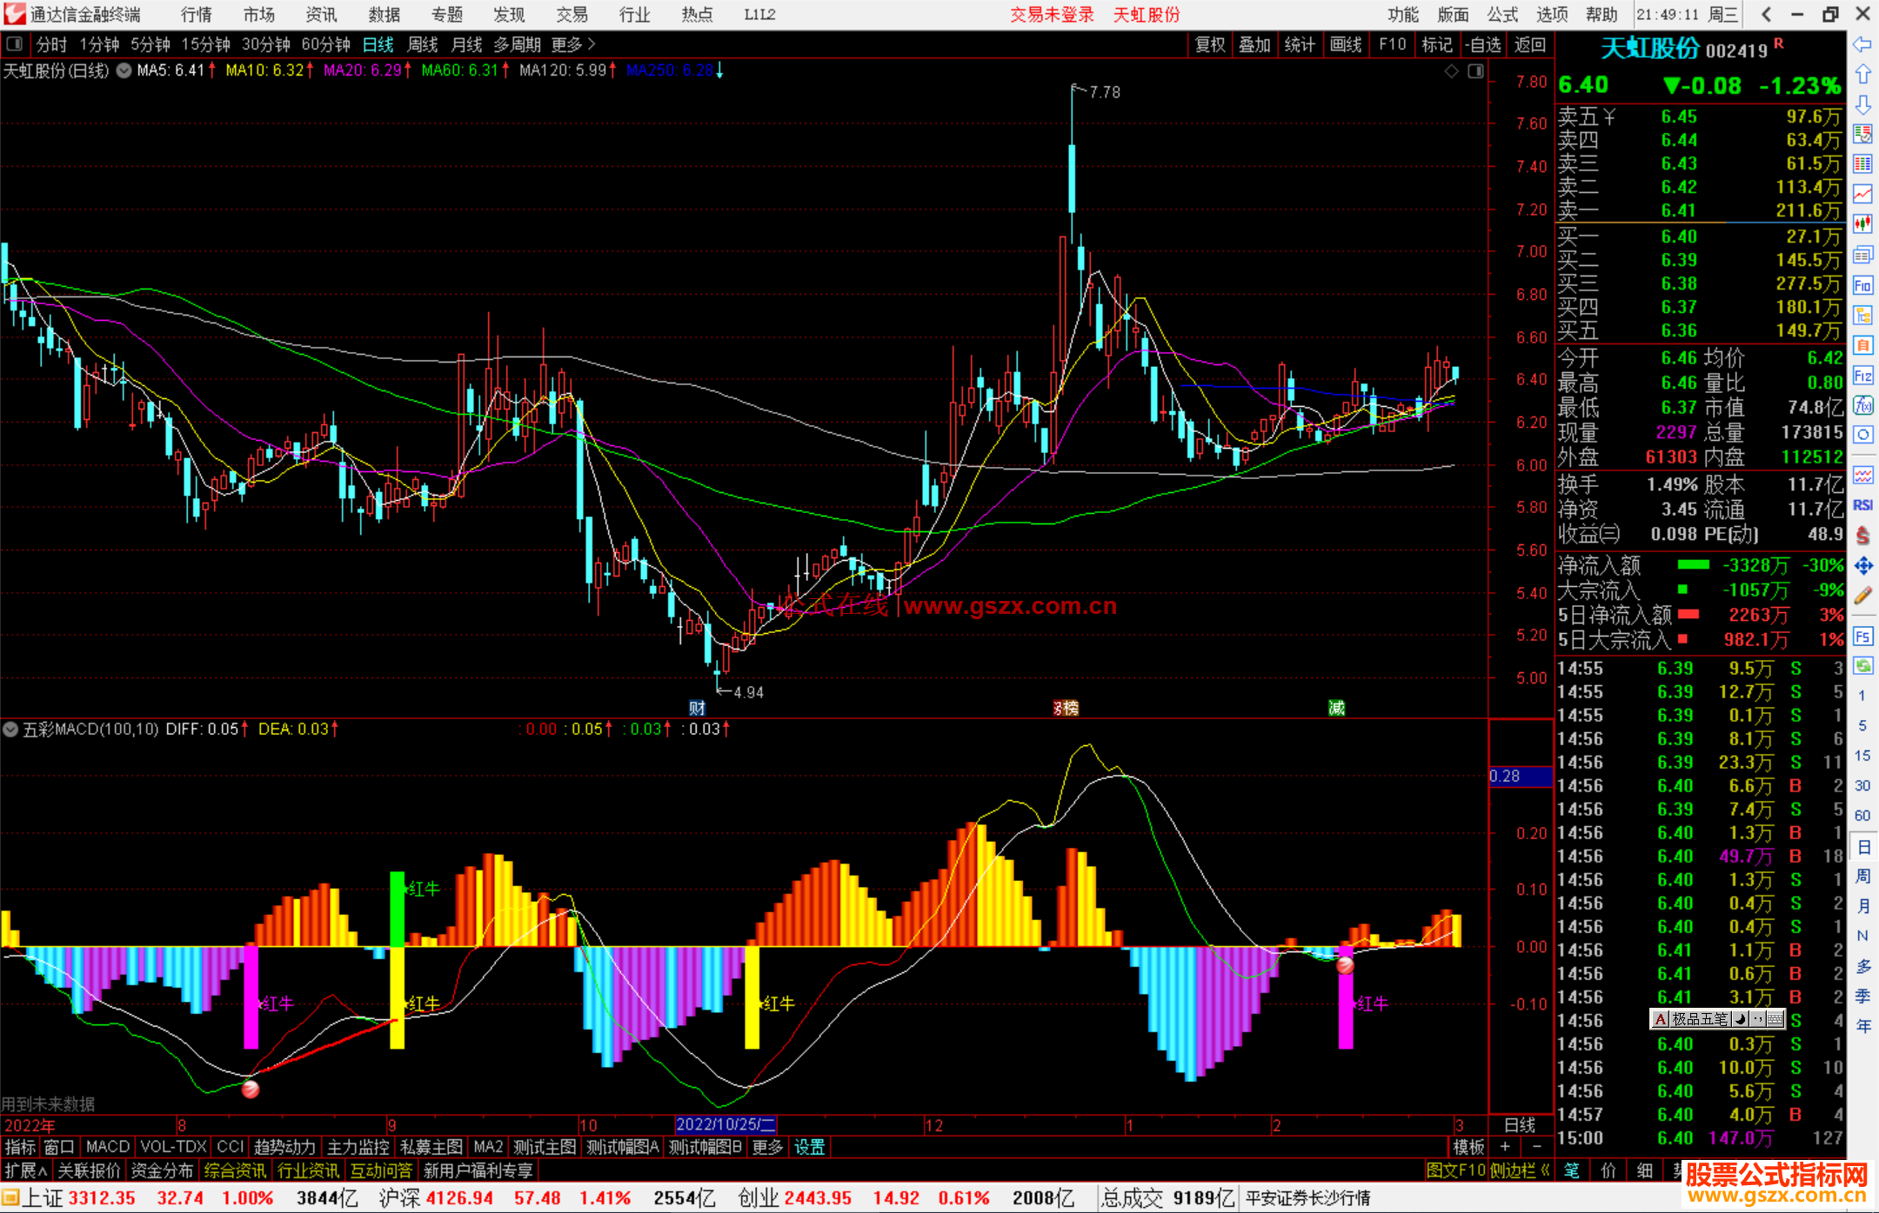Select the pencil drawing tool icon
Image resolution: width=1879 pixels, height=1213 pixels.
1862,597
